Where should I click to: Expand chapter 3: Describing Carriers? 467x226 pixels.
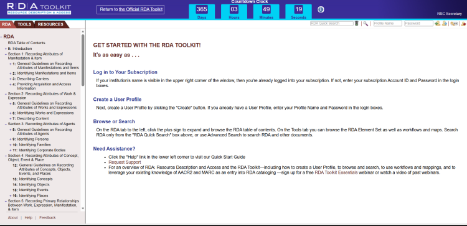(x=11, y=79)
